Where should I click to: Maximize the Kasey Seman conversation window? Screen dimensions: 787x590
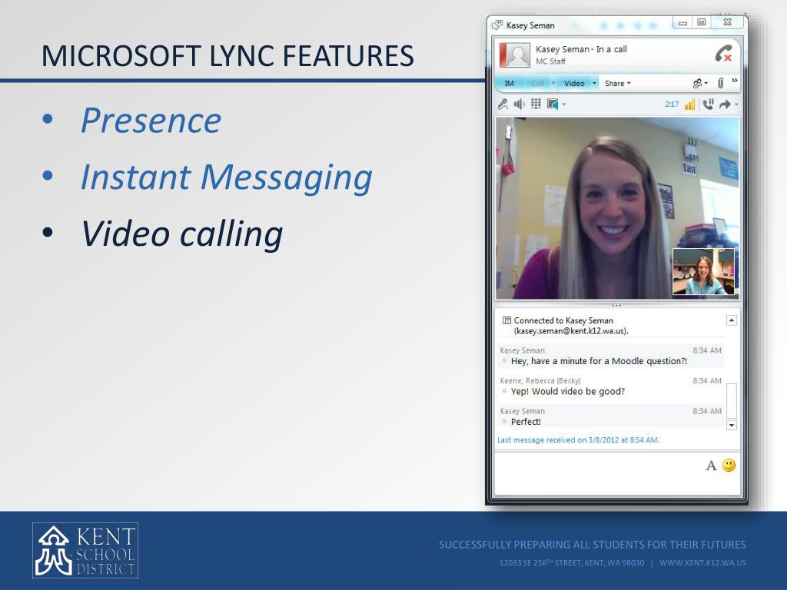pyautogui.click(x=702, y=22)
